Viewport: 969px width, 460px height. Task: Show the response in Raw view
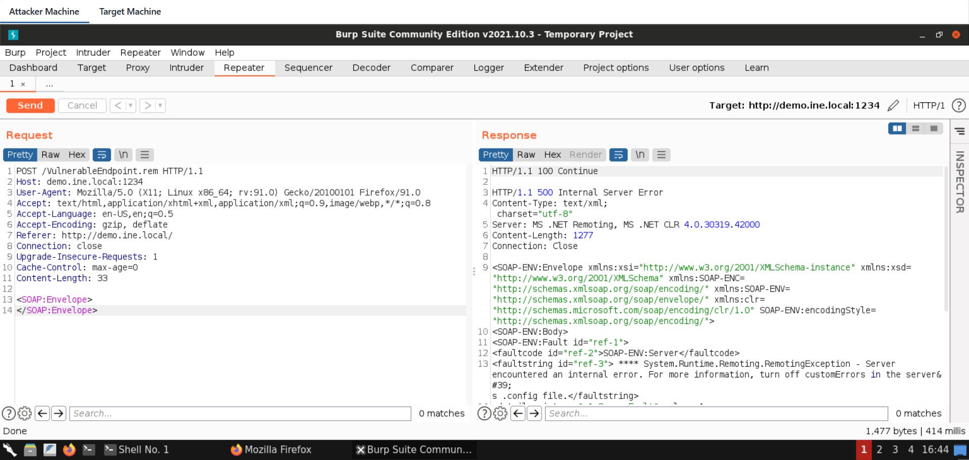[525, 155]
